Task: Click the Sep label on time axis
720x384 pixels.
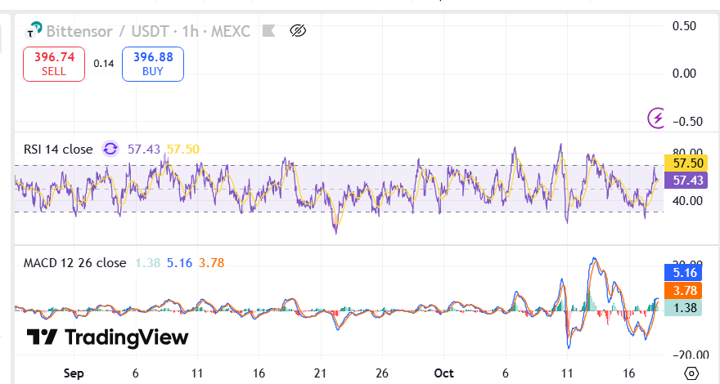Action: pyautogui.click(x=74, y=373)
